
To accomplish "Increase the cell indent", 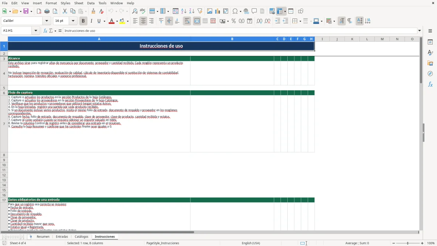I will click(x=277, y=21).
